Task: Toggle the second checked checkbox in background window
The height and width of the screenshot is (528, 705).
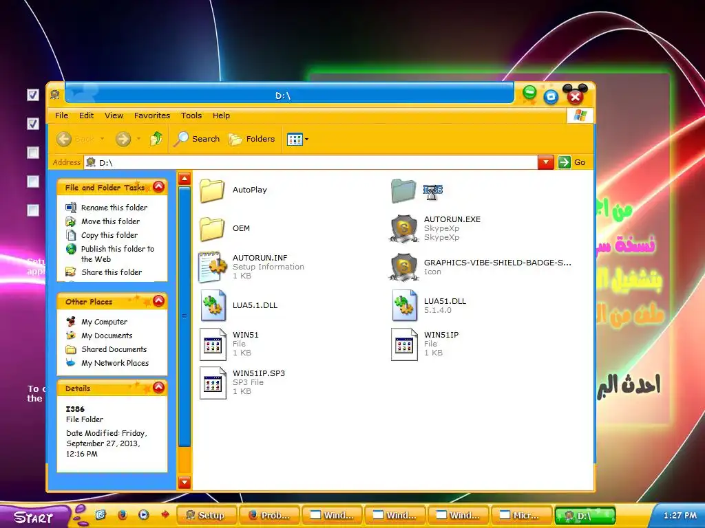Action: (x=33, y=124)
